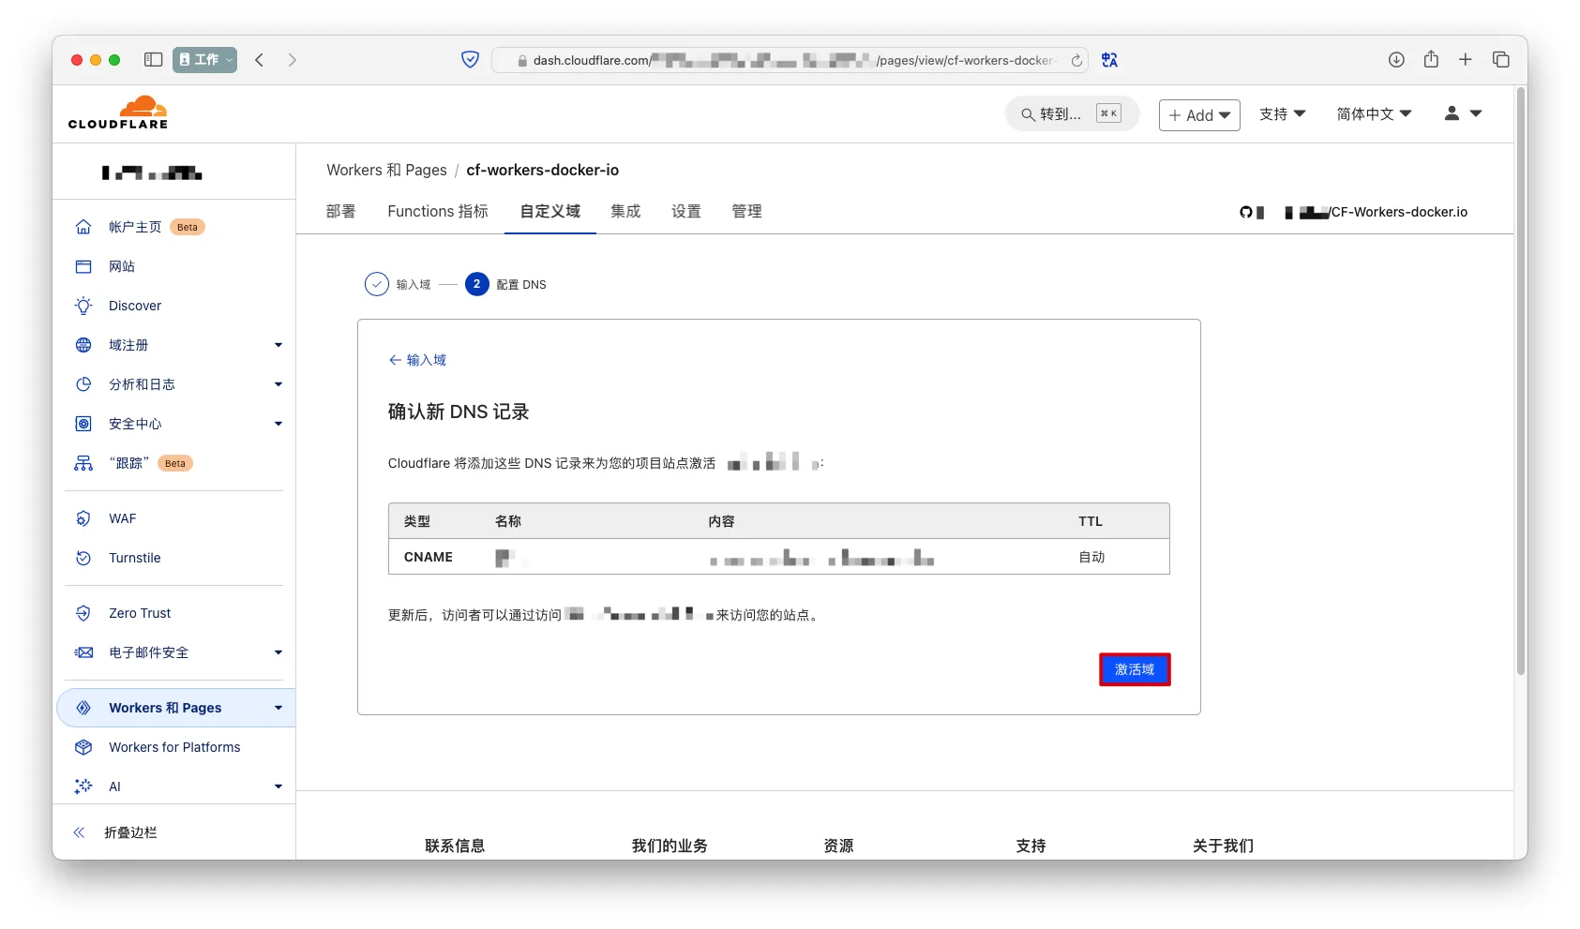Open a new Safari tab
Screen dimensions: 1580x929
1466,60
